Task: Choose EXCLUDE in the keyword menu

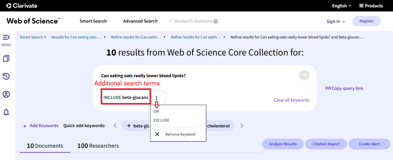Action: click(x=162, y=120)
